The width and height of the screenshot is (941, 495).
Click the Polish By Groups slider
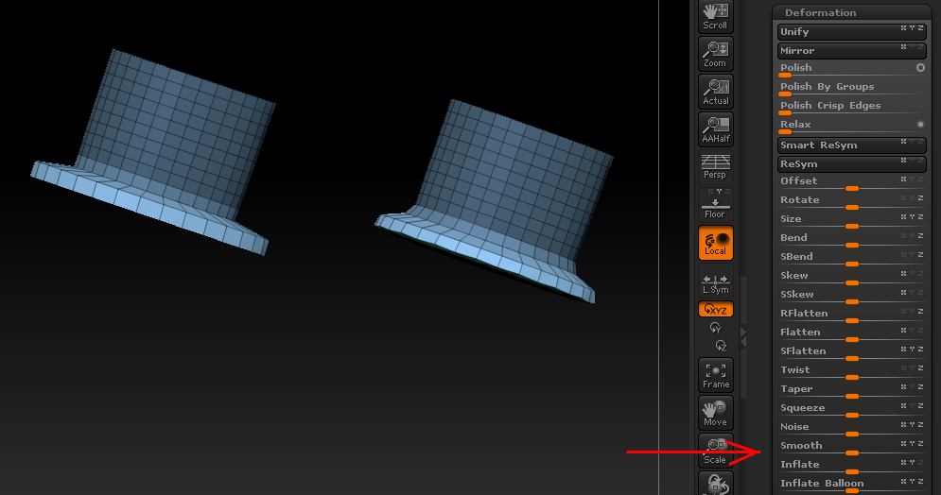click(x=851, y=88)
